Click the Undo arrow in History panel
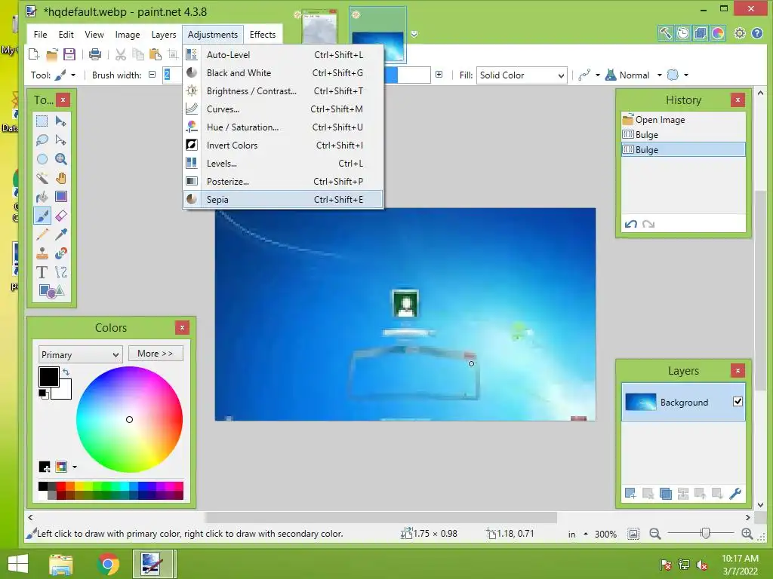 point(631,225)
